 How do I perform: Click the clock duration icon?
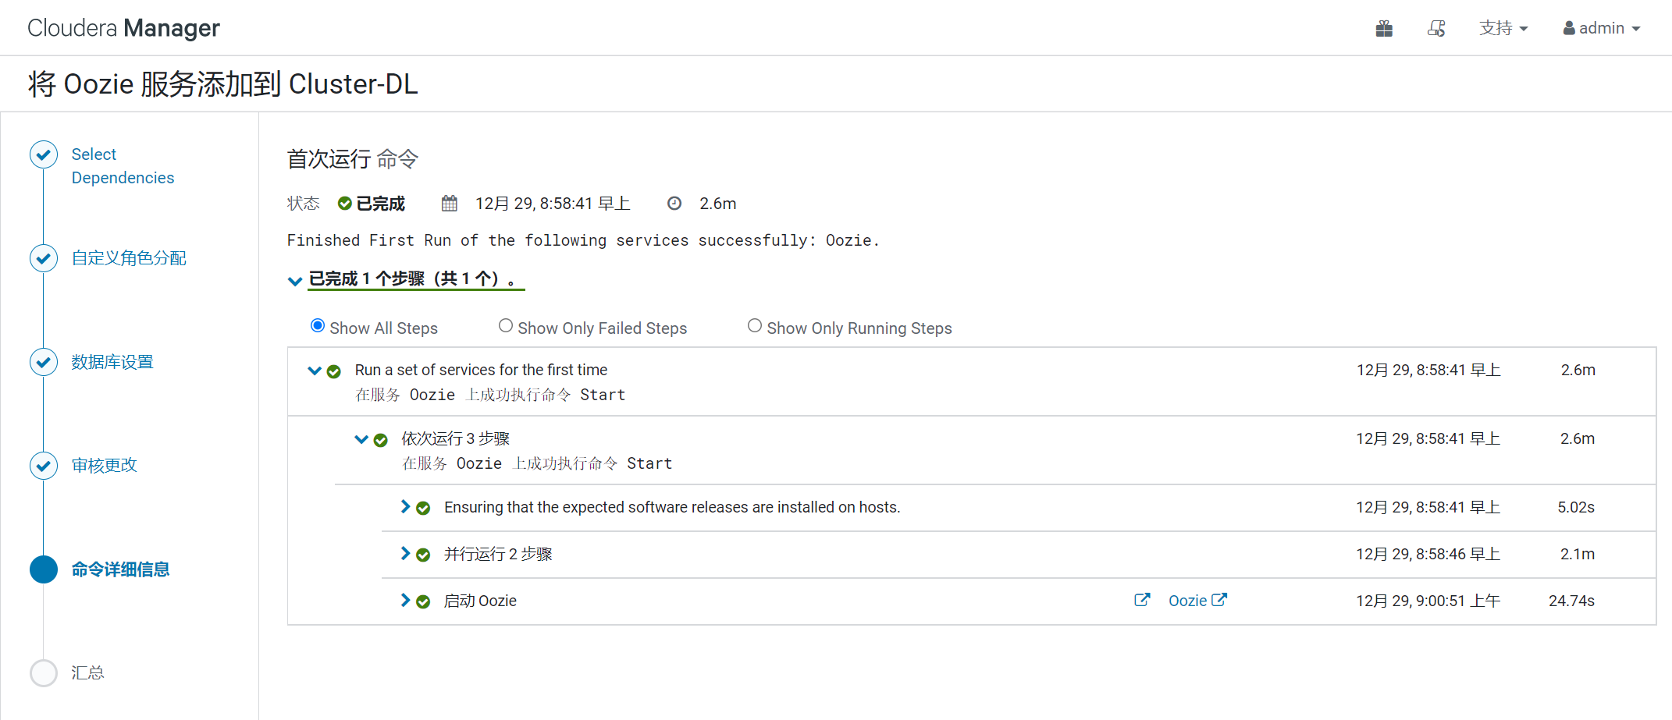click(x=674, y=204)
